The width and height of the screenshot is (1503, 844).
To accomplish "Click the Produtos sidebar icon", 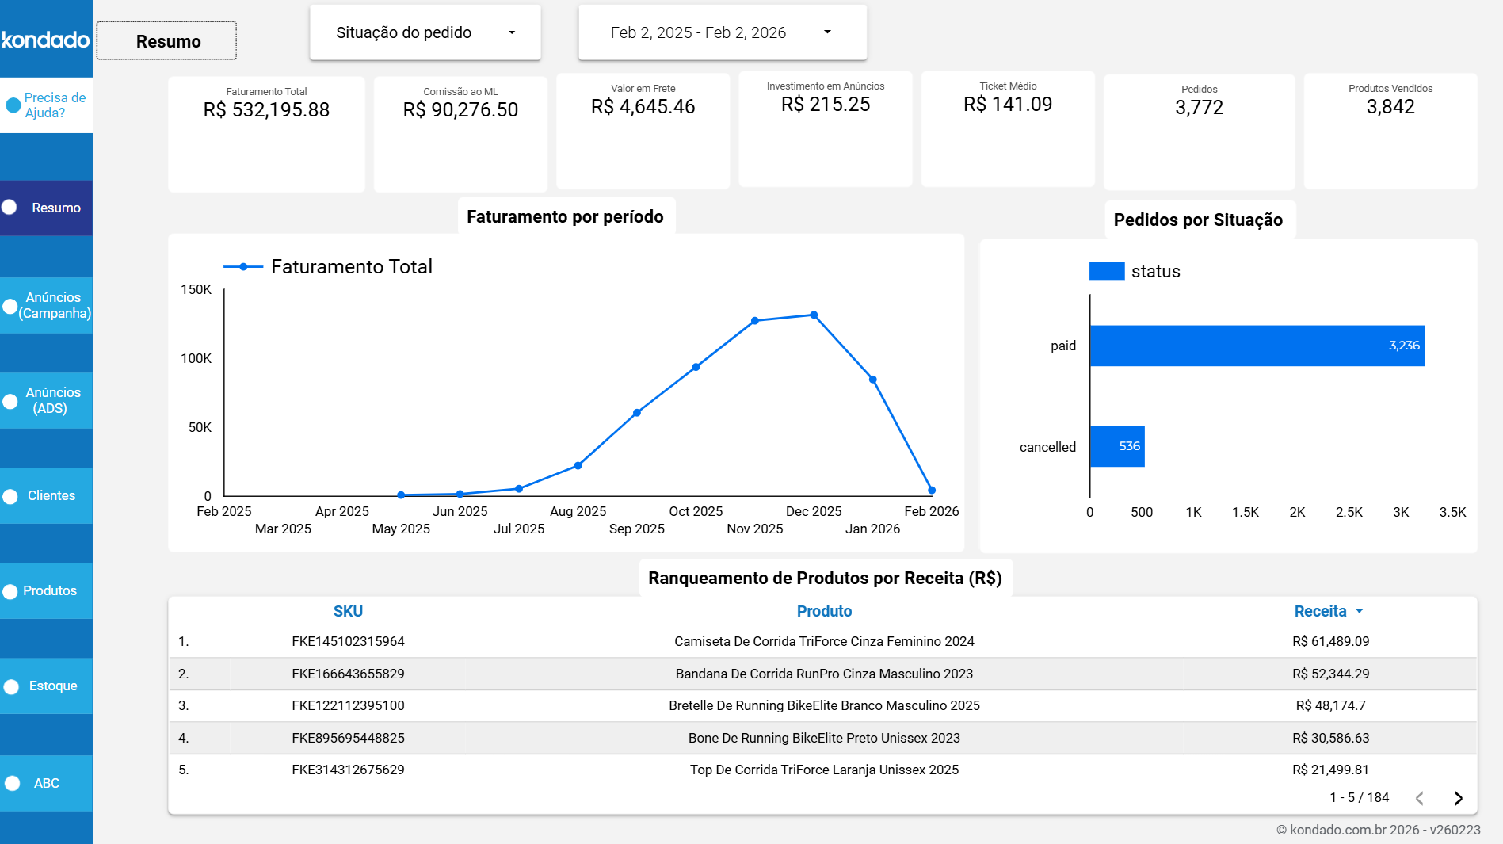I will (10, 590).
